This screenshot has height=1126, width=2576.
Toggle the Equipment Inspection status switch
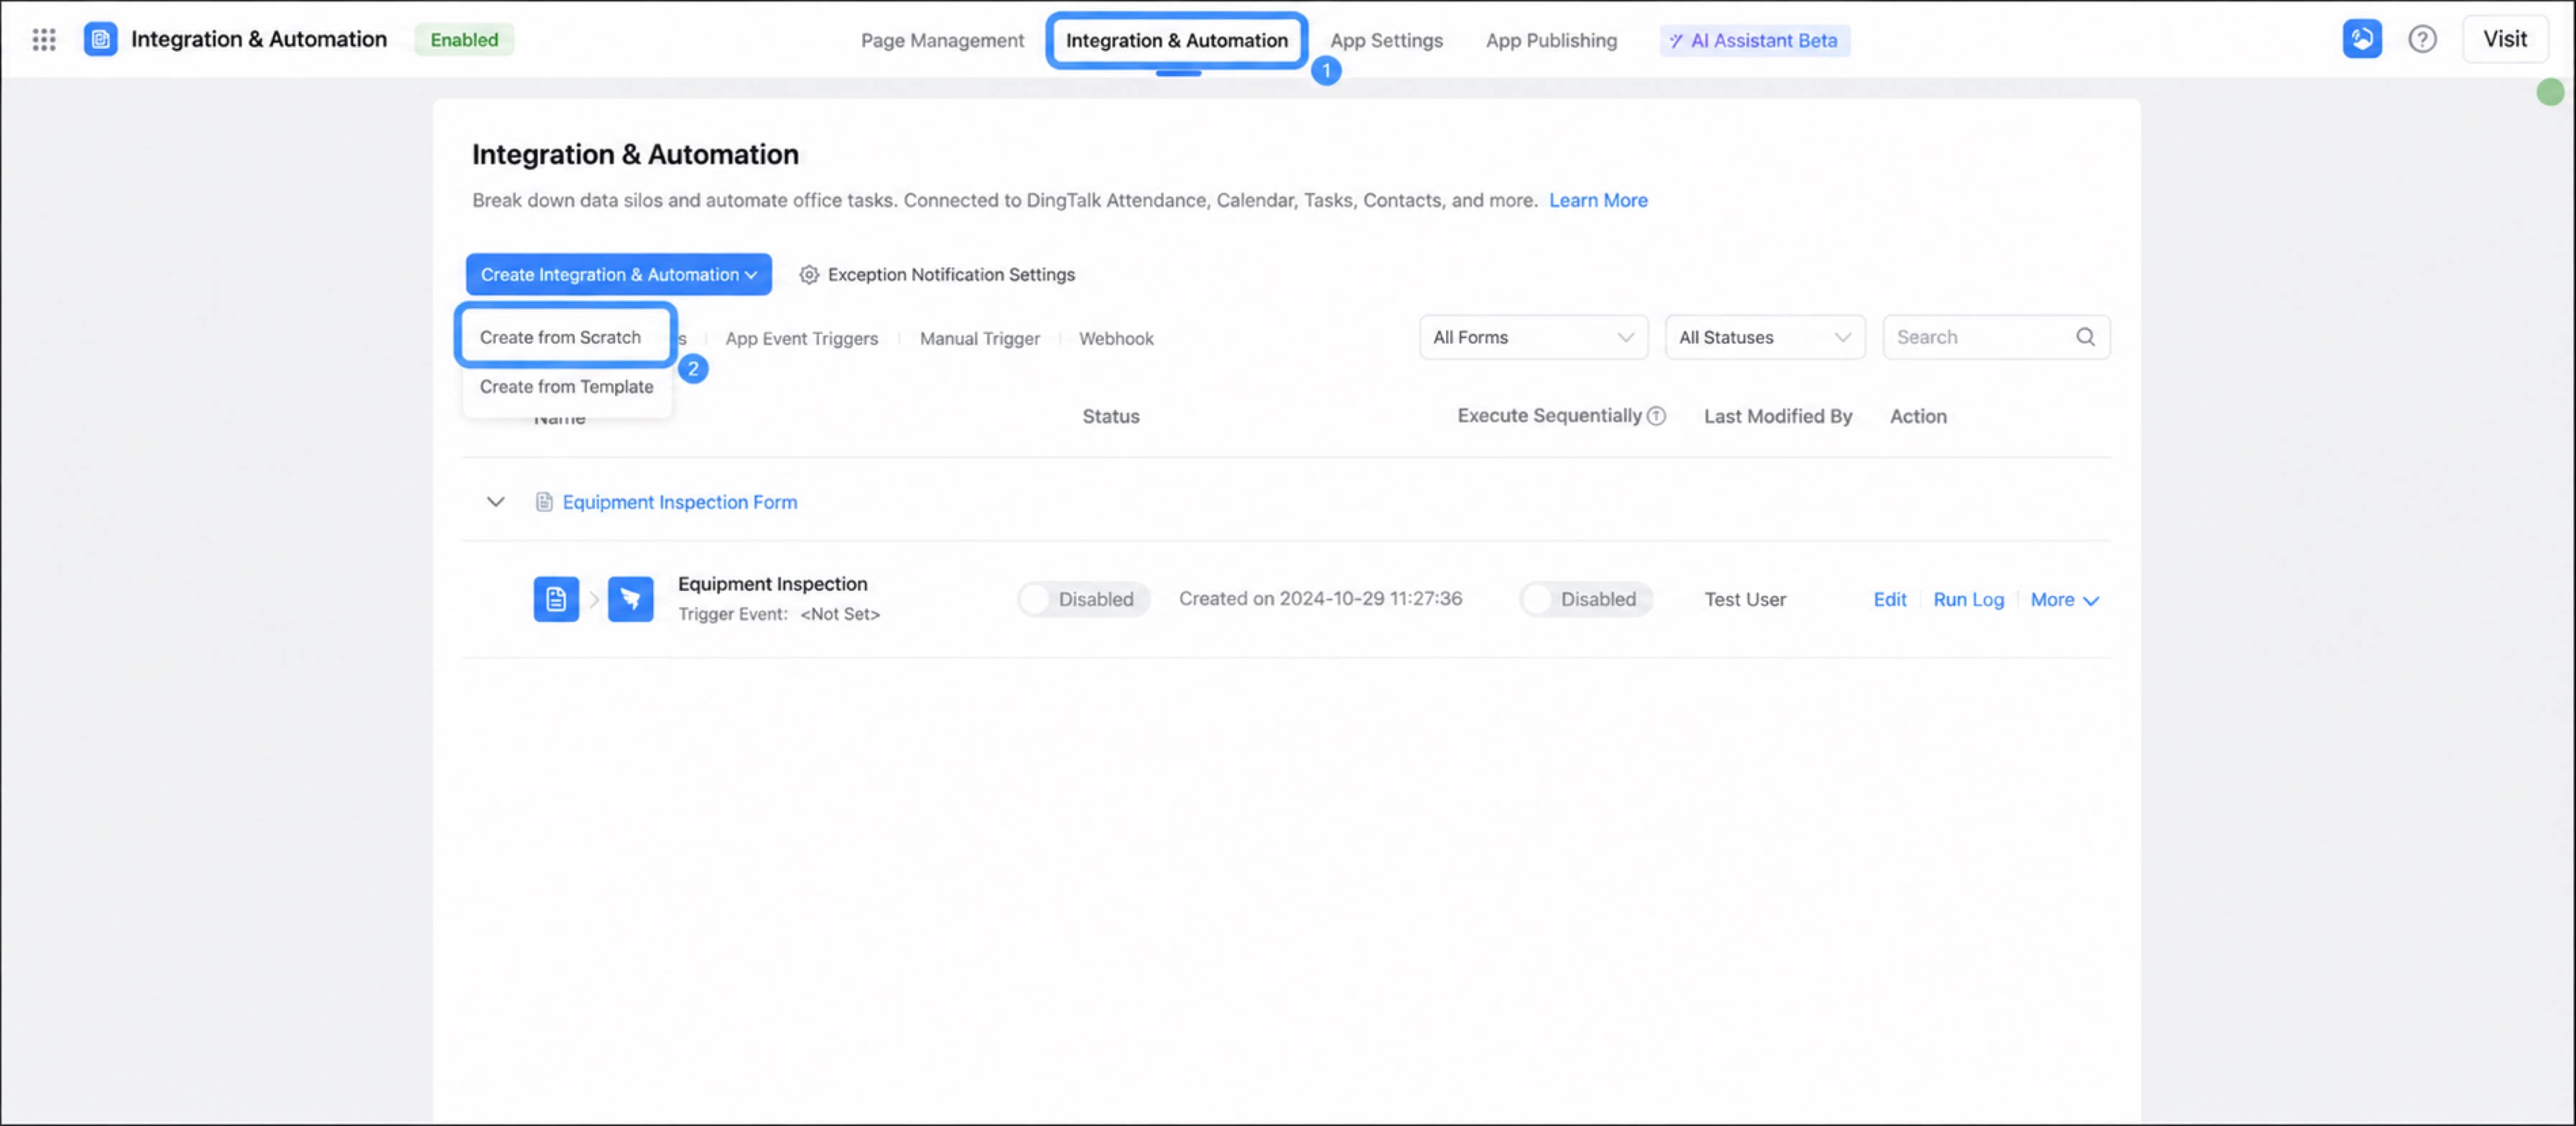point(1084,599)
